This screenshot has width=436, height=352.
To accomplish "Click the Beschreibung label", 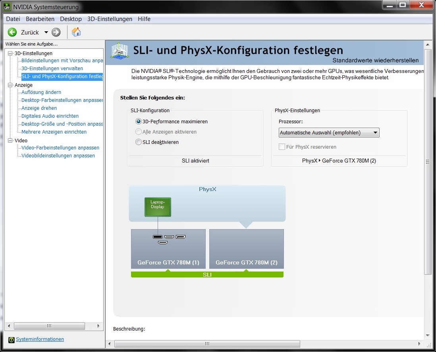I will [x=129, y=329].
